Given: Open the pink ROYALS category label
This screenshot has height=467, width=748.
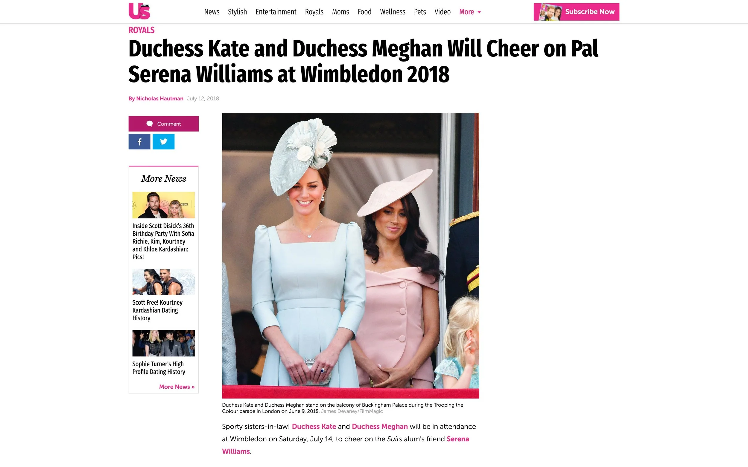Looking at the screenshot, I should tap(141, 30).
